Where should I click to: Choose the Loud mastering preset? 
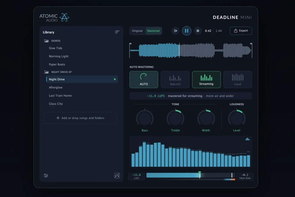[238, 79]
